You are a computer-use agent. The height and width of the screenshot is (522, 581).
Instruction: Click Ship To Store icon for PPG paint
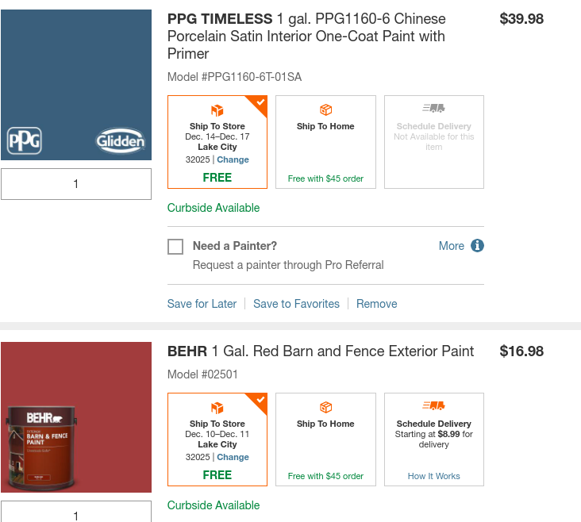[217, 110]
